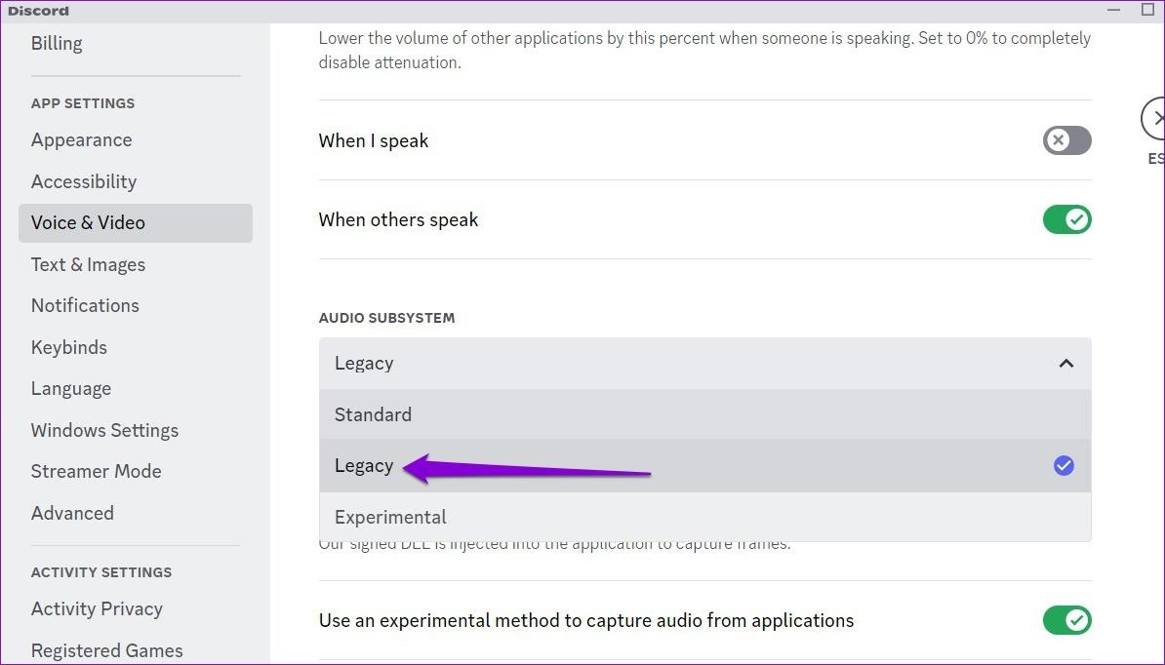1165x665 pixels.
Task: Open Activity Privacy settings
Action: pos(97,608)
